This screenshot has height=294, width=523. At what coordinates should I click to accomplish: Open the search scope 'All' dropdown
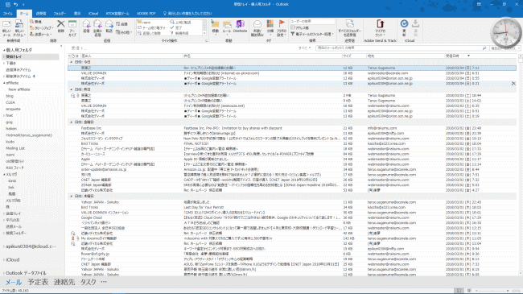[304, 48]
